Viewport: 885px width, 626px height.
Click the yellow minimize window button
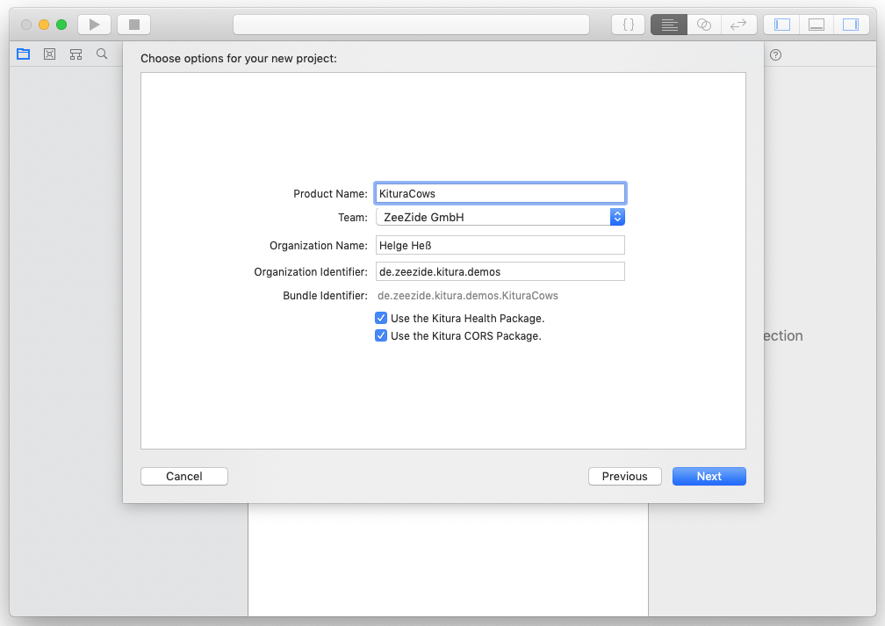pyautogui.click(x=44, y=25)
